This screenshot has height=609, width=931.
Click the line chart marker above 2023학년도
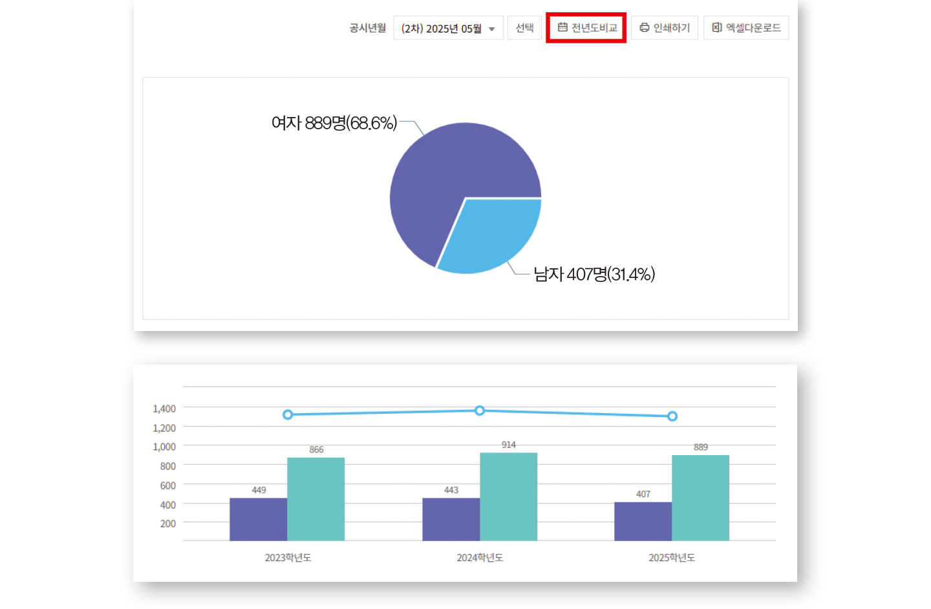pyautogui.click(x=288, y=414)
